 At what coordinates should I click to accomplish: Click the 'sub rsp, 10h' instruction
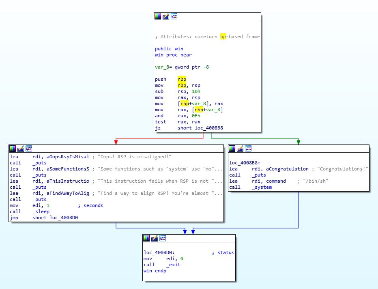click(177, 91)
